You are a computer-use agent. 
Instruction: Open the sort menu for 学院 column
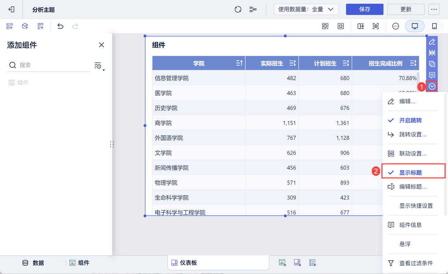[239, 63]
